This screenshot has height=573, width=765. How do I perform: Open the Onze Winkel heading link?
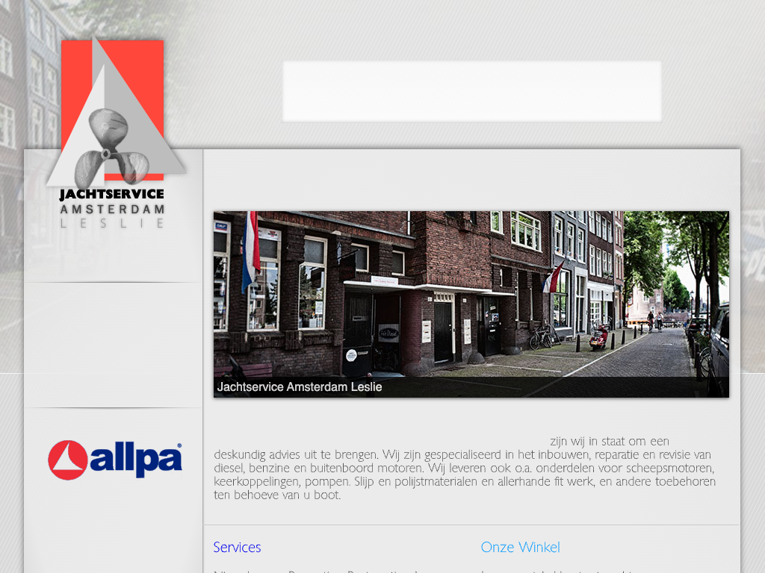520,547
